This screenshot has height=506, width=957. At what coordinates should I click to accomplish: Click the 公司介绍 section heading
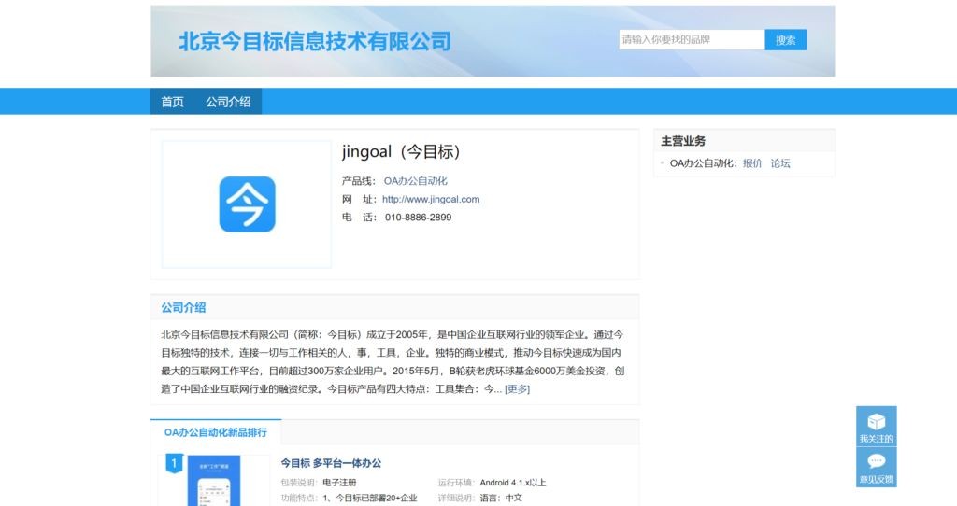coord(183,307)
